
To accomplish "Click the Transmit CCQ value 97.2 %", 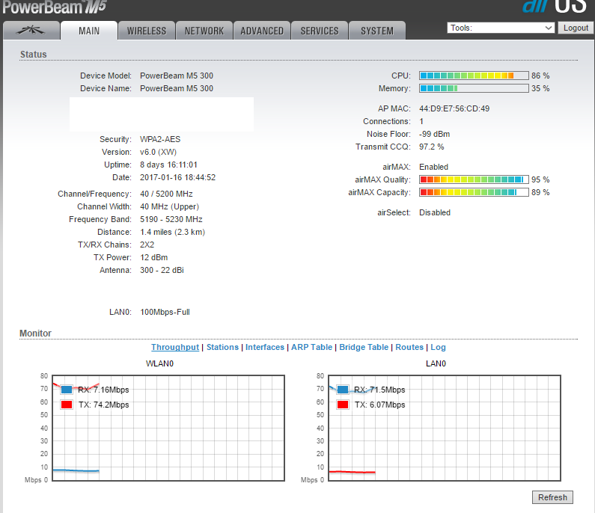I will tap(431, 147).
